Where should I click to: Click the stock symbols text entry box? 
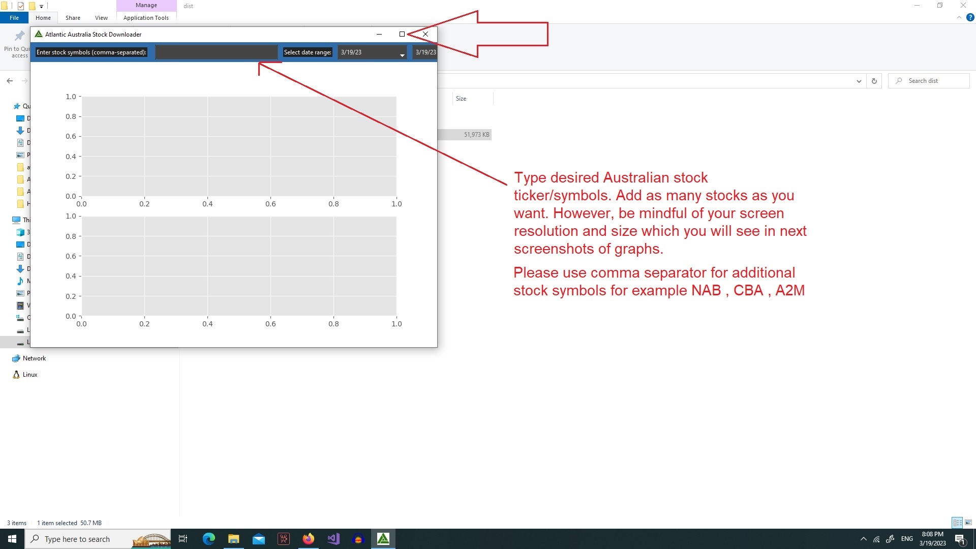tap(217, 52)
